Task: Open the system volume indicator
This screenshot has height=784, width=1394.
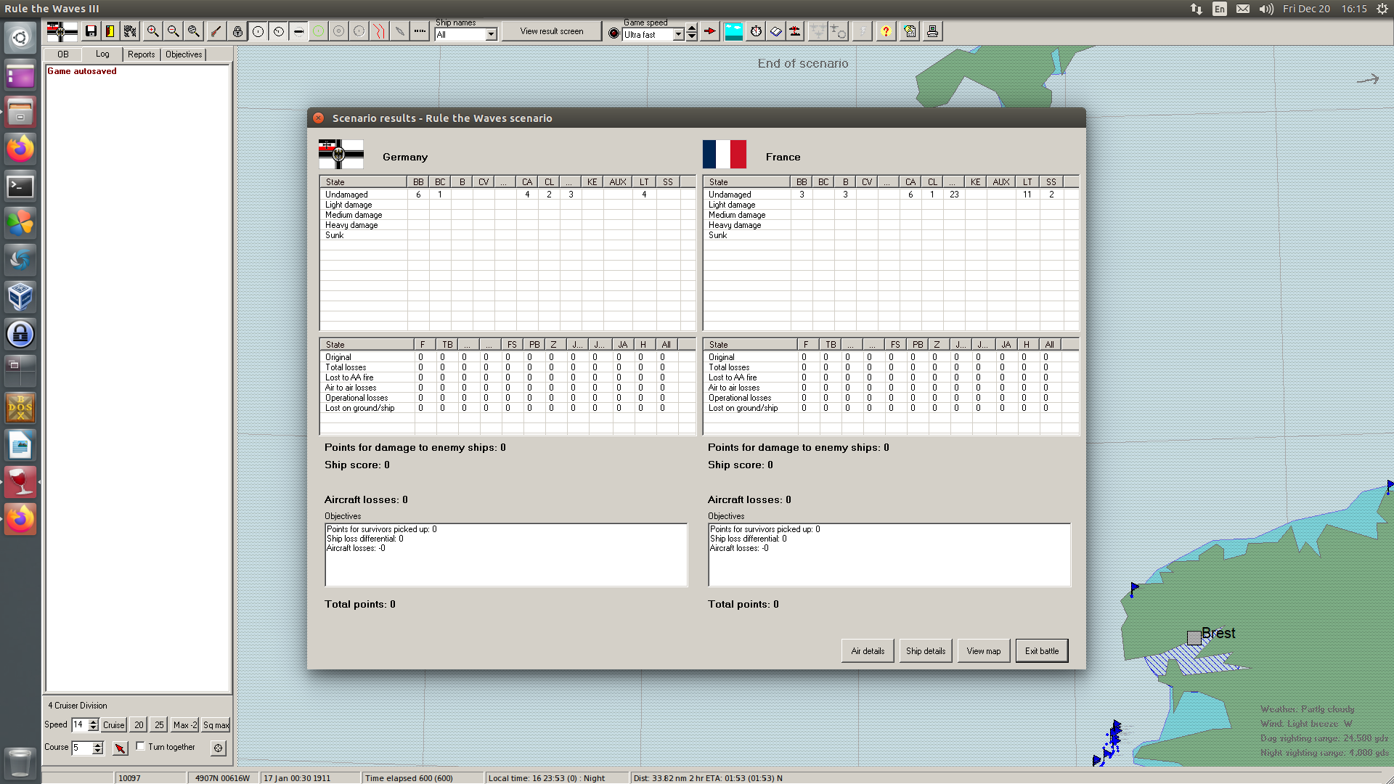Action: coord(1266,9)
